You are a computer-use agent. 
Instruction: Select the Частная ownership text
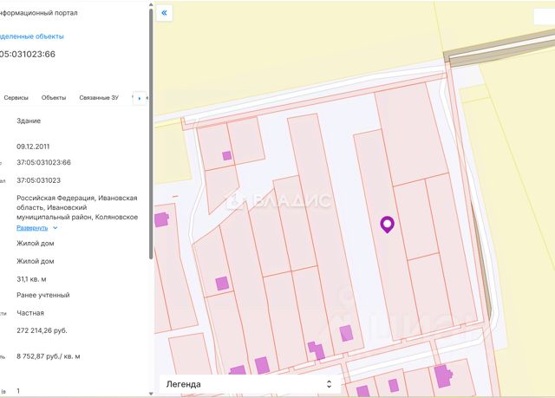[x=30, y=313]
